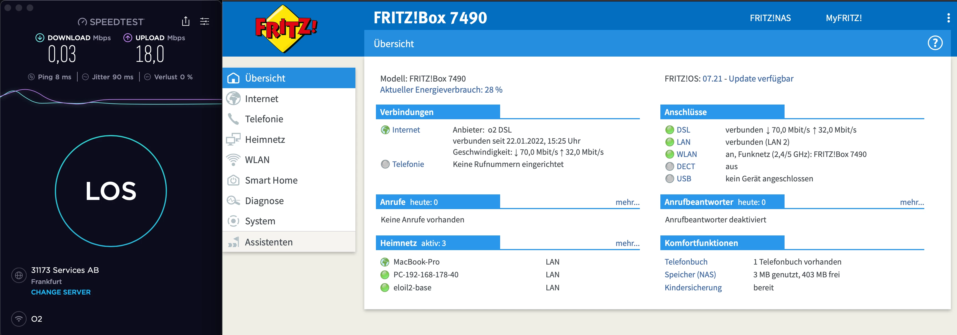Click the Smart Home sidebar icon

coord(233,180)
